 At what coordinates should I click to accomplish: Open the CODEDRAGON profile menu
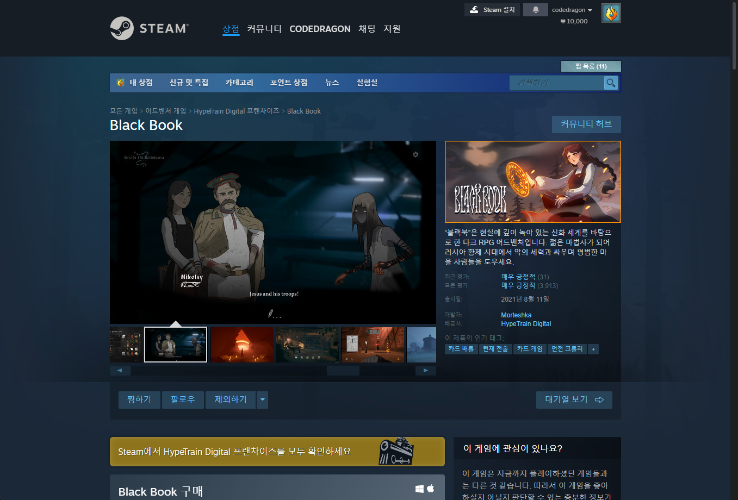320,29
